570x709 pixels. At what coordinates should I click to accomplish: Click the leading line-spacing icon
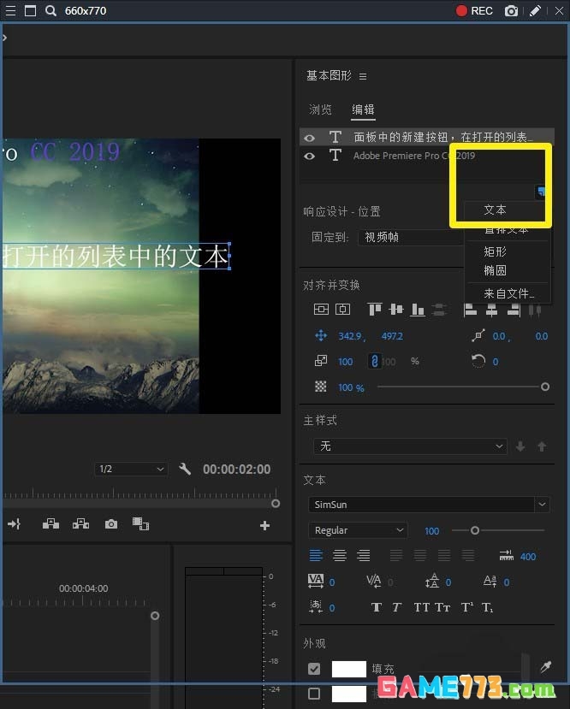coord(432,581)
